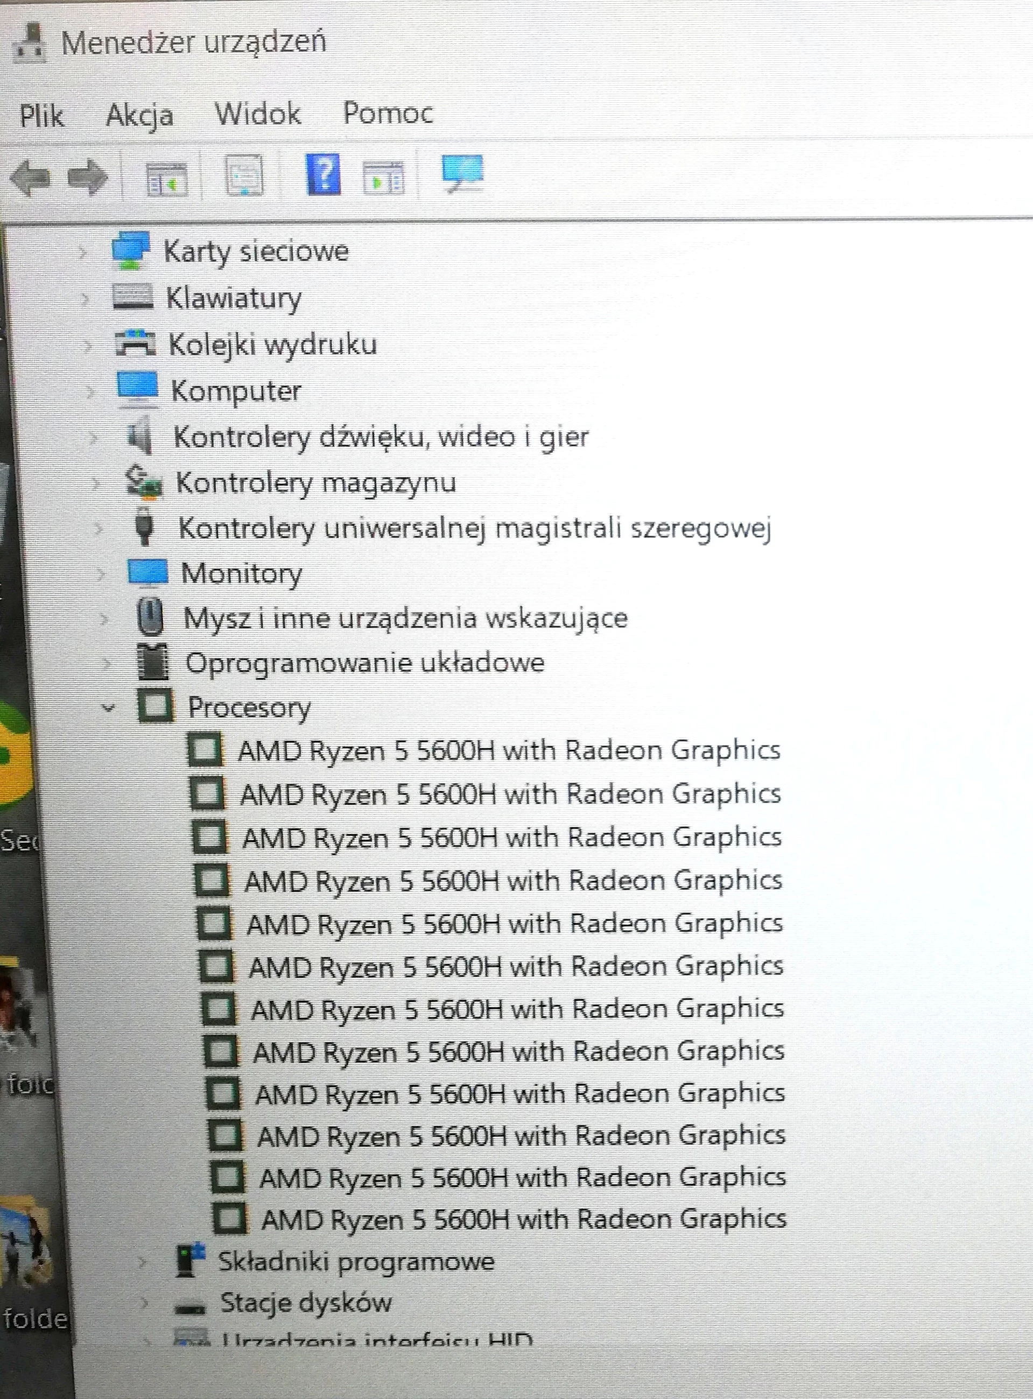
Task: Open the Plik menu
Action: [41, 116]
